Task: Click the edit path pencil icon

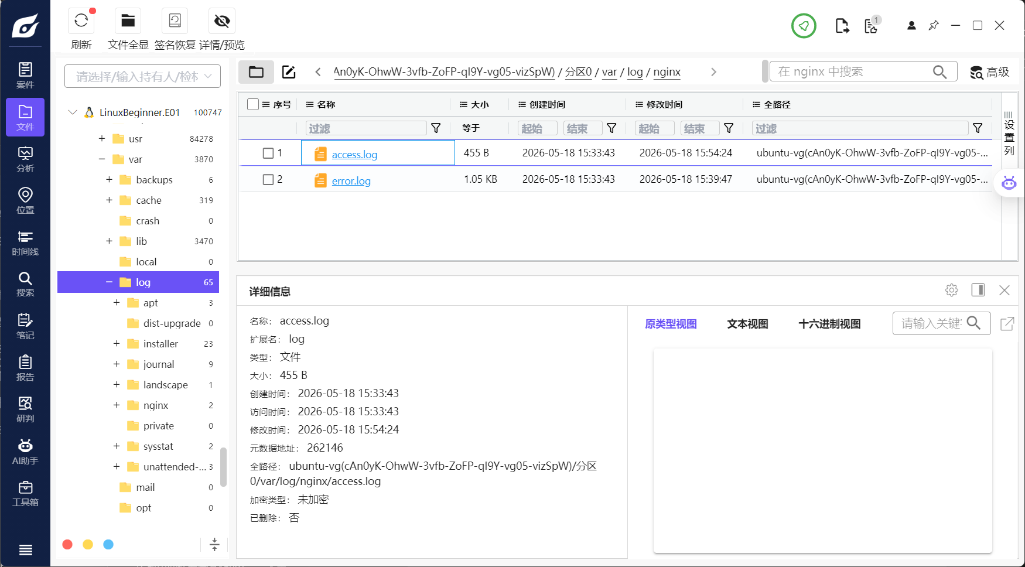Action: [x=289, y=72]
